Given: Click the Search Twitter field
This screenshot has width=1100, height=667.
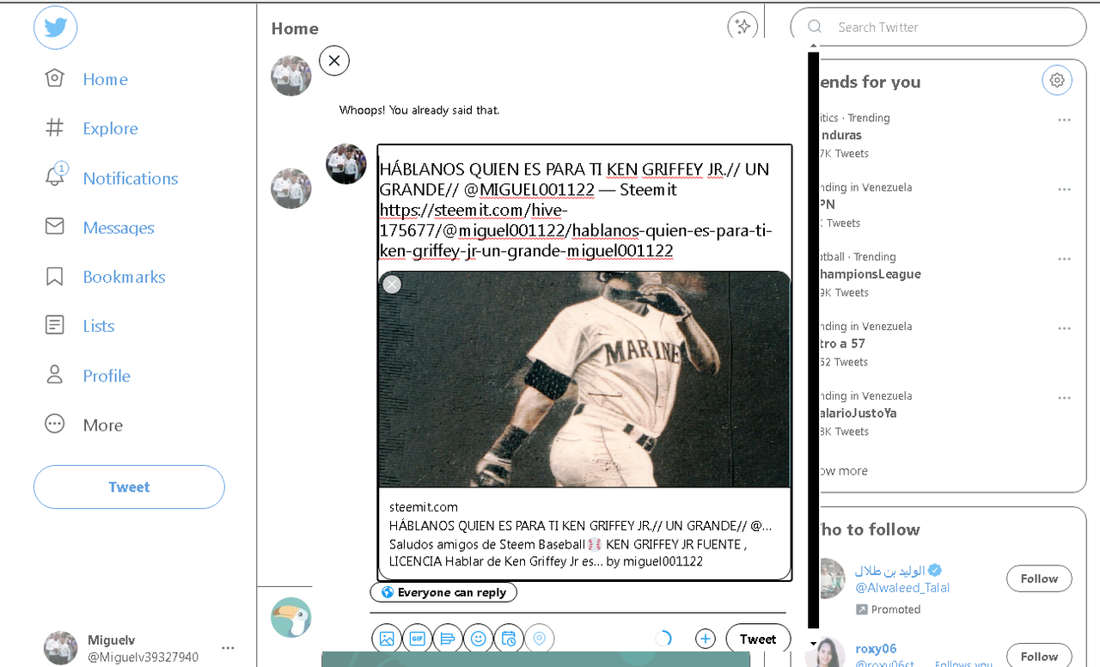Looking at the screenshot, I should point(938,27).
